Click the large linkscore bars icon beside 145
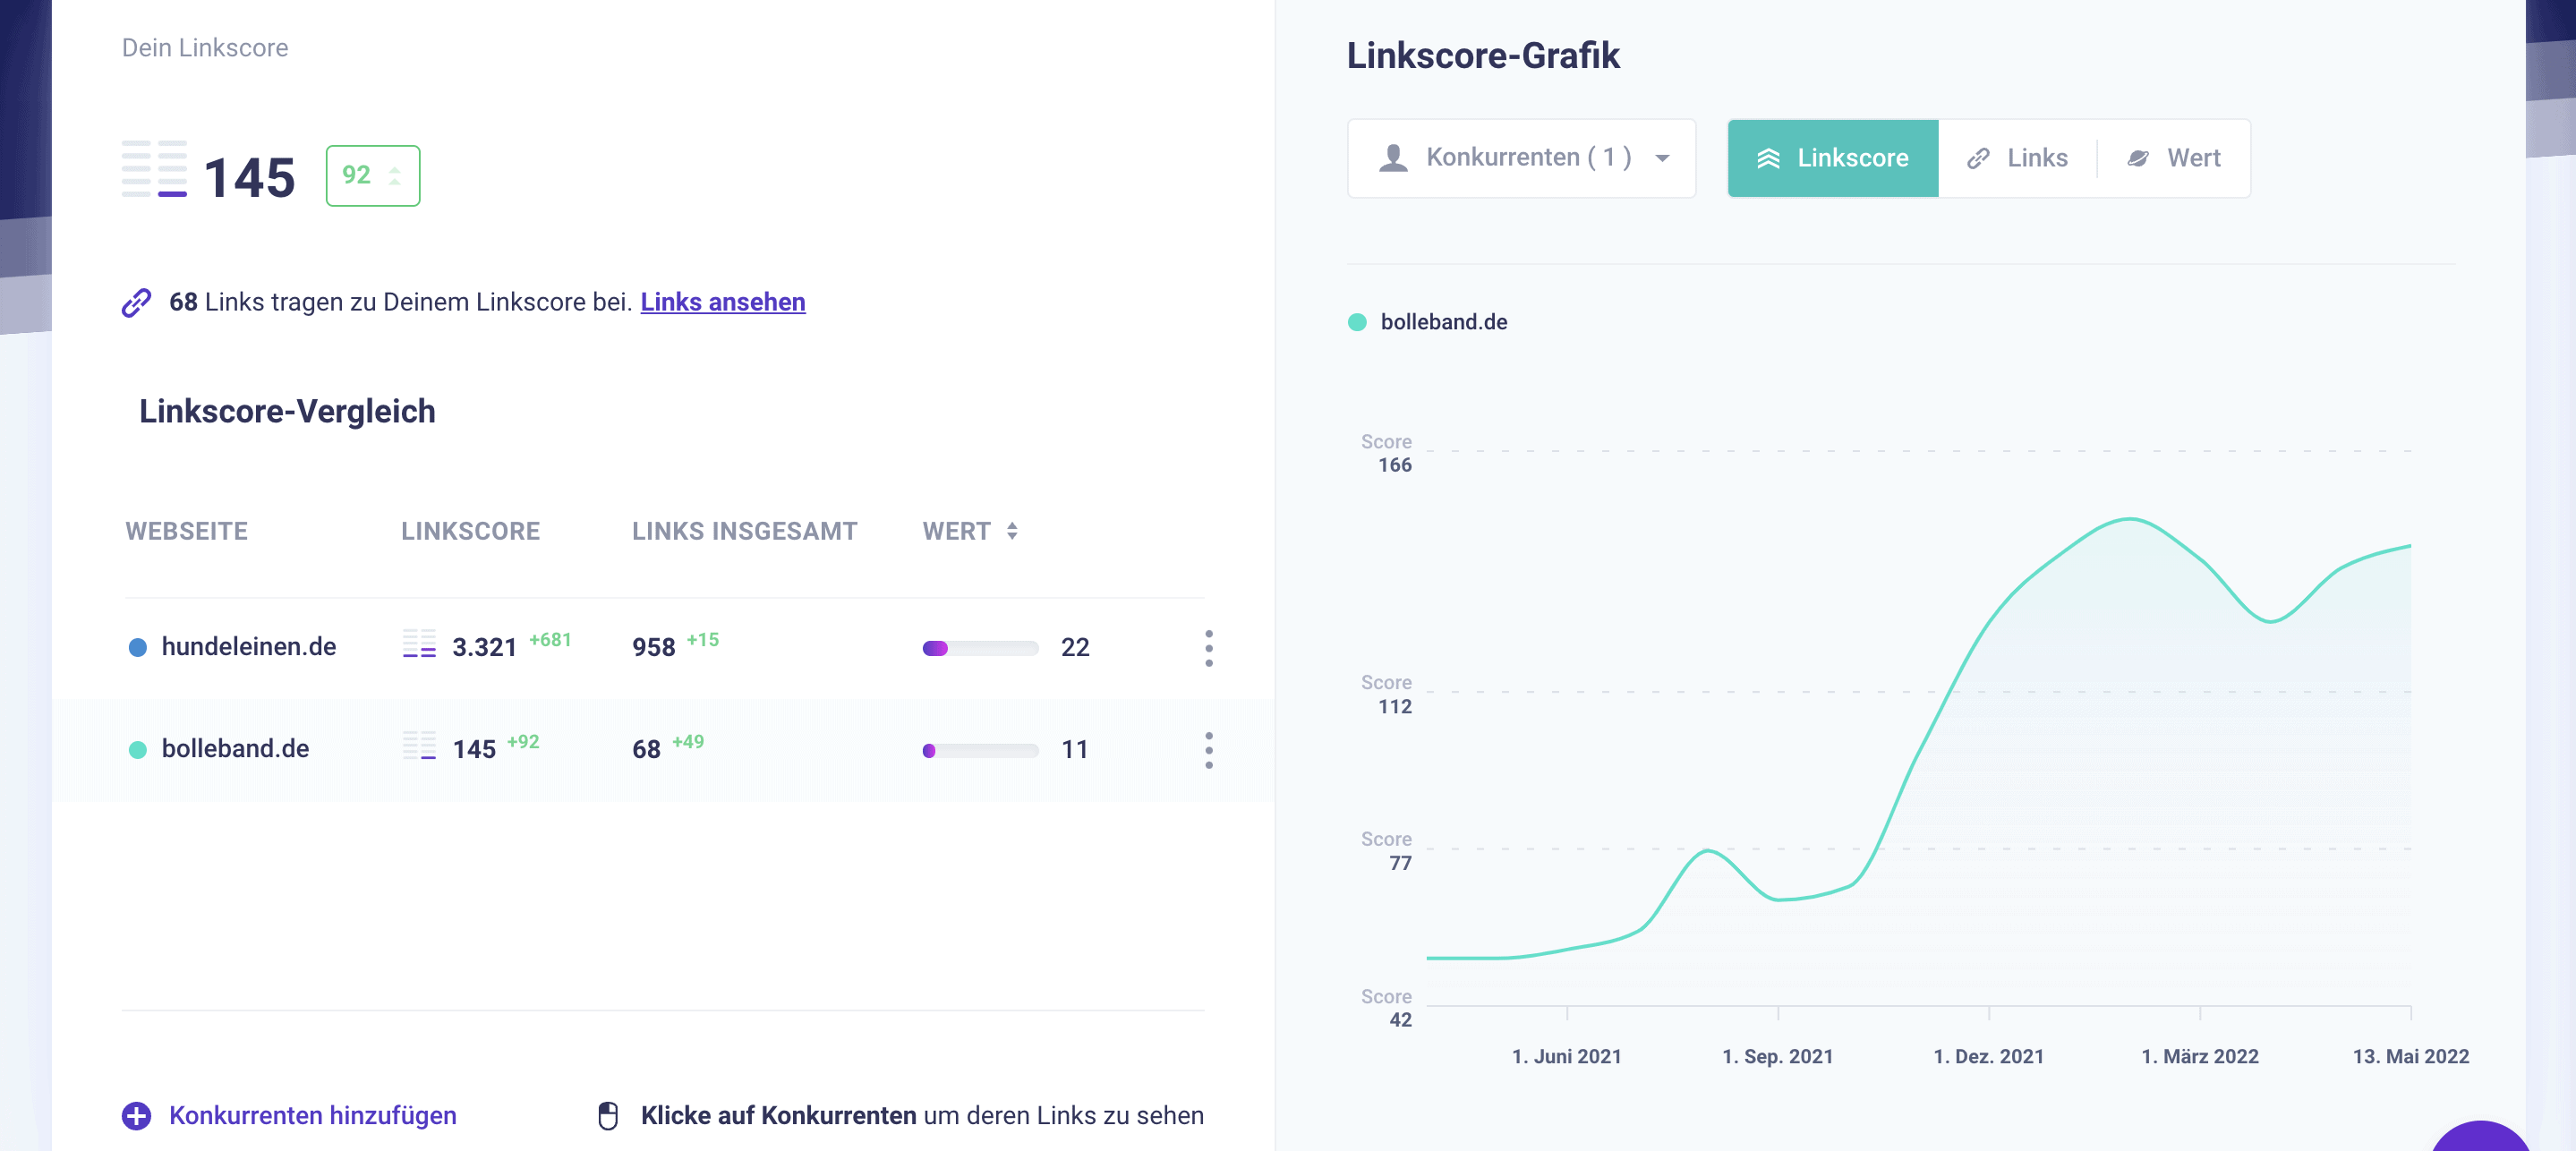Screen dimensions: 2576x1151 [x=154, y=169]
